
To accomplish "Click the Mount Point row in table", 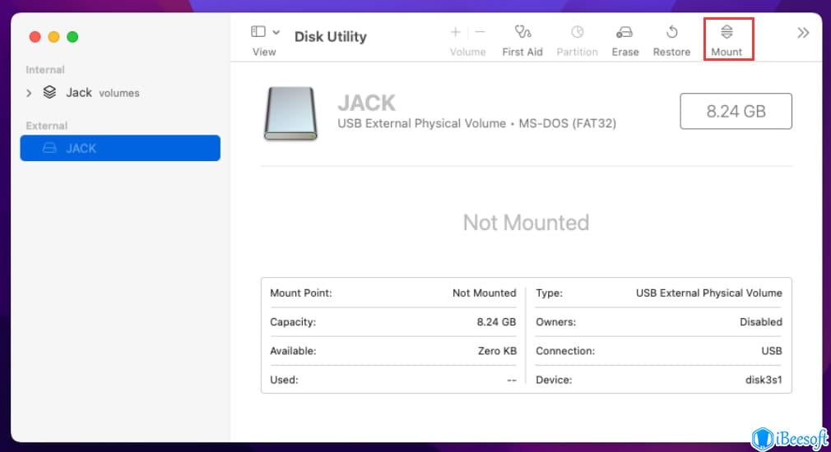I will click(x=392, y=293).
